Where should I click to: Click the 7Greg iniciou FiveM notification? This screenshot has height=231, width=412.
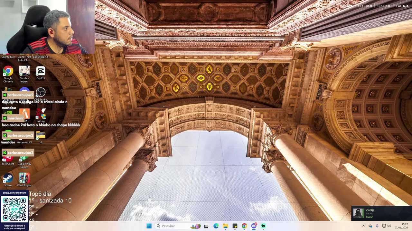(x=381, y=213)
